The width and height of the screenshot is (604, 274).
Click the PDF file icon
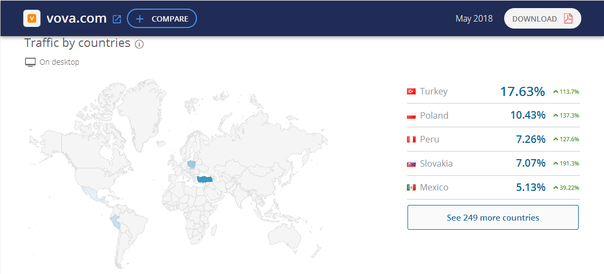(568, 18)
